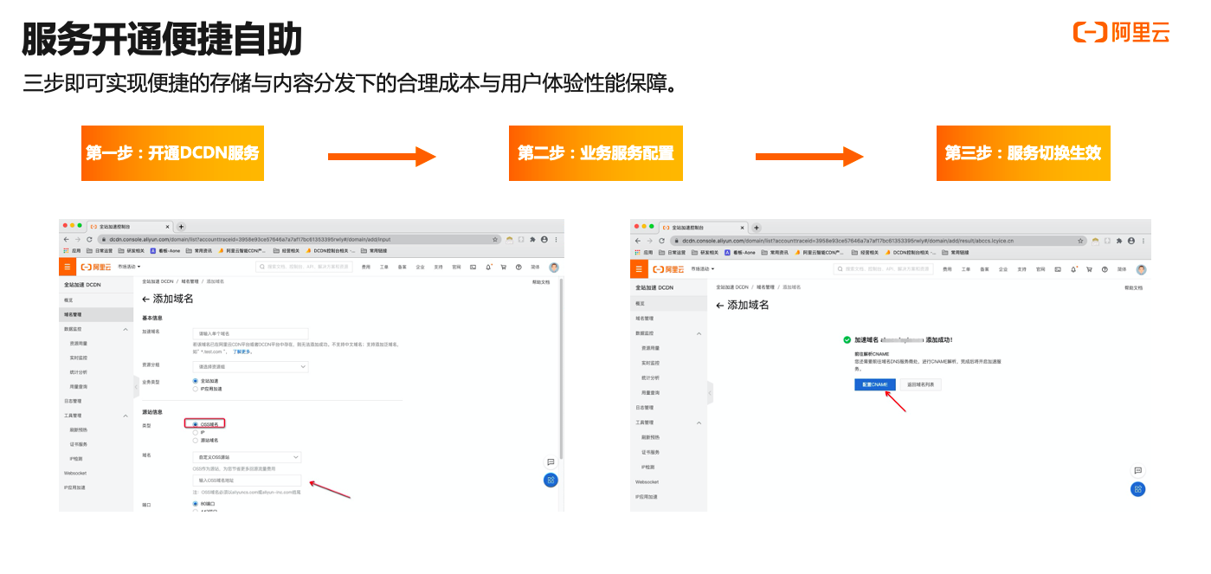Click 配置CNAME blue button
Image resolution: width=1211 pixels, height=574 pixels.
click(874, 384)
